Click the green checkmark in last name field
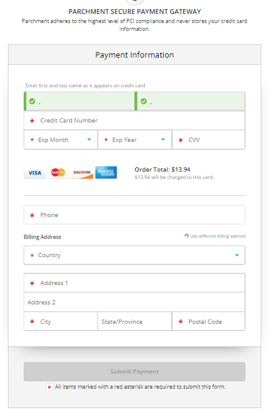Screen dimensions: 271x419 click(x=144, y=101)
